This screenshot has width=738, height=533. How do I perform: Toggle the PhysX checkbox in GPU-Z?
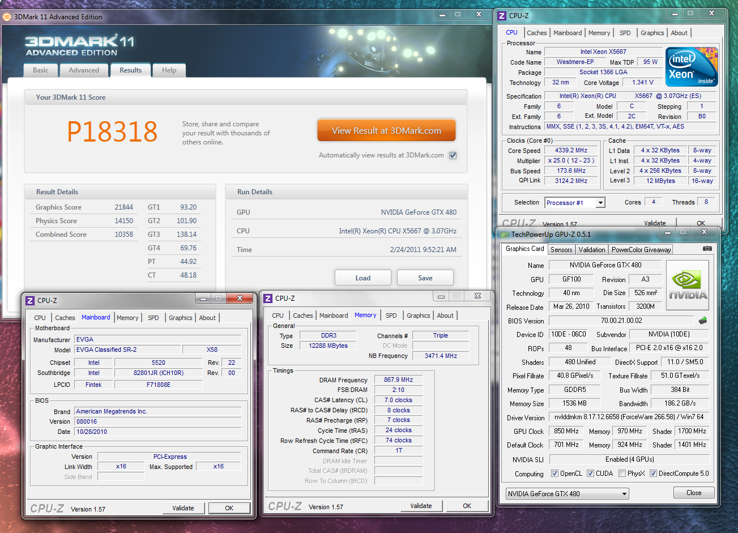tap(622, 474)
